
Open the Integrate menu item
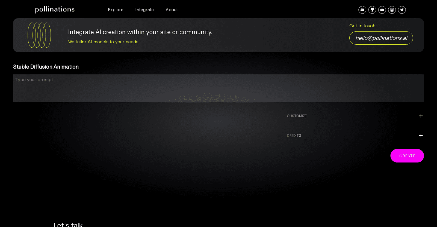(144, 10)
